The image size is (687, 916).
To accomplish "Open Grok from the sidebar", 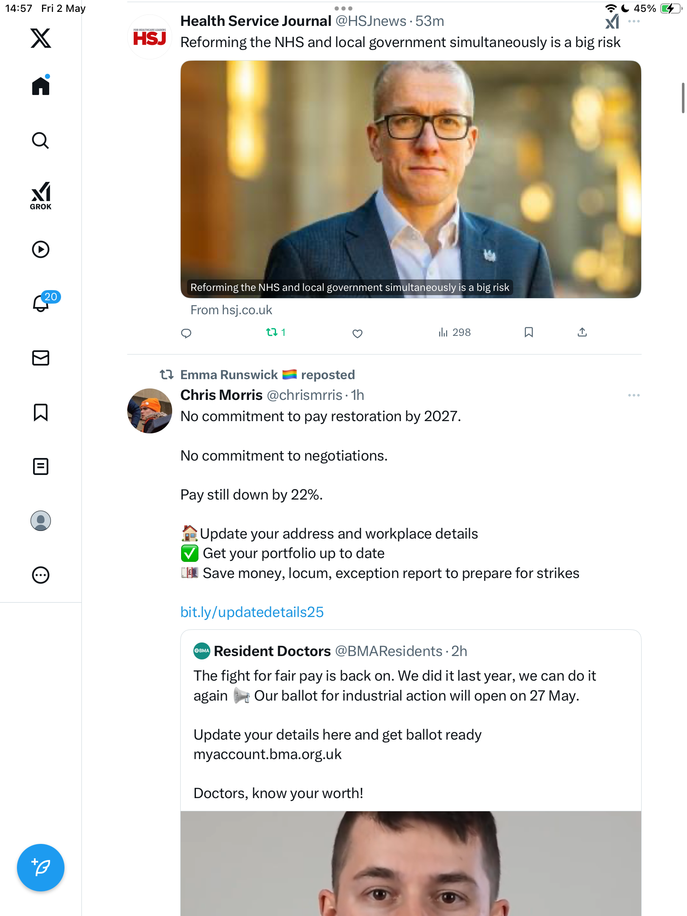I will tap(41, 196).
